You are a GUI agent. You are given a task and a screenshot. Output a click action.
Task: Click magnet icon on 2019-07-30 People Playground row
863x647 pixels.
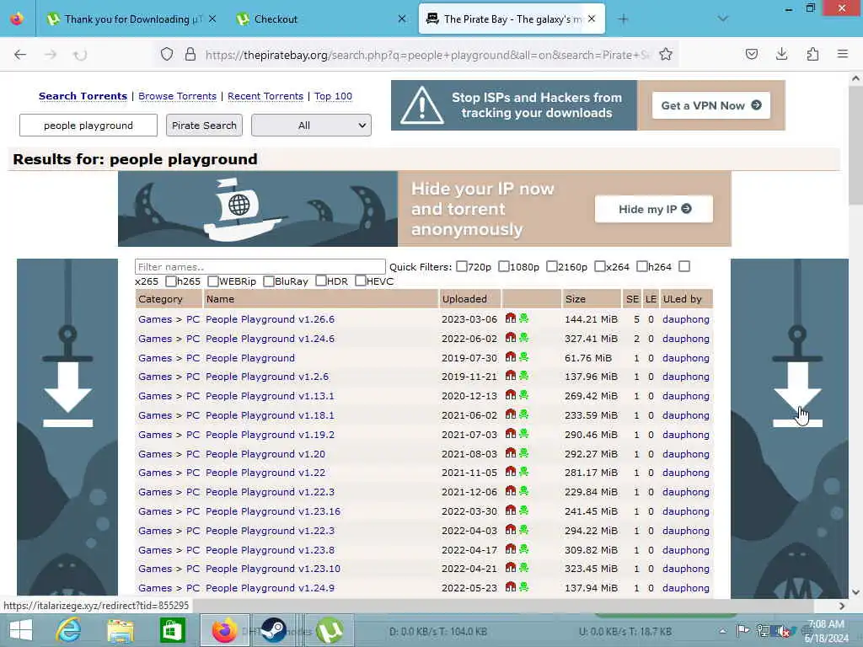510,357
